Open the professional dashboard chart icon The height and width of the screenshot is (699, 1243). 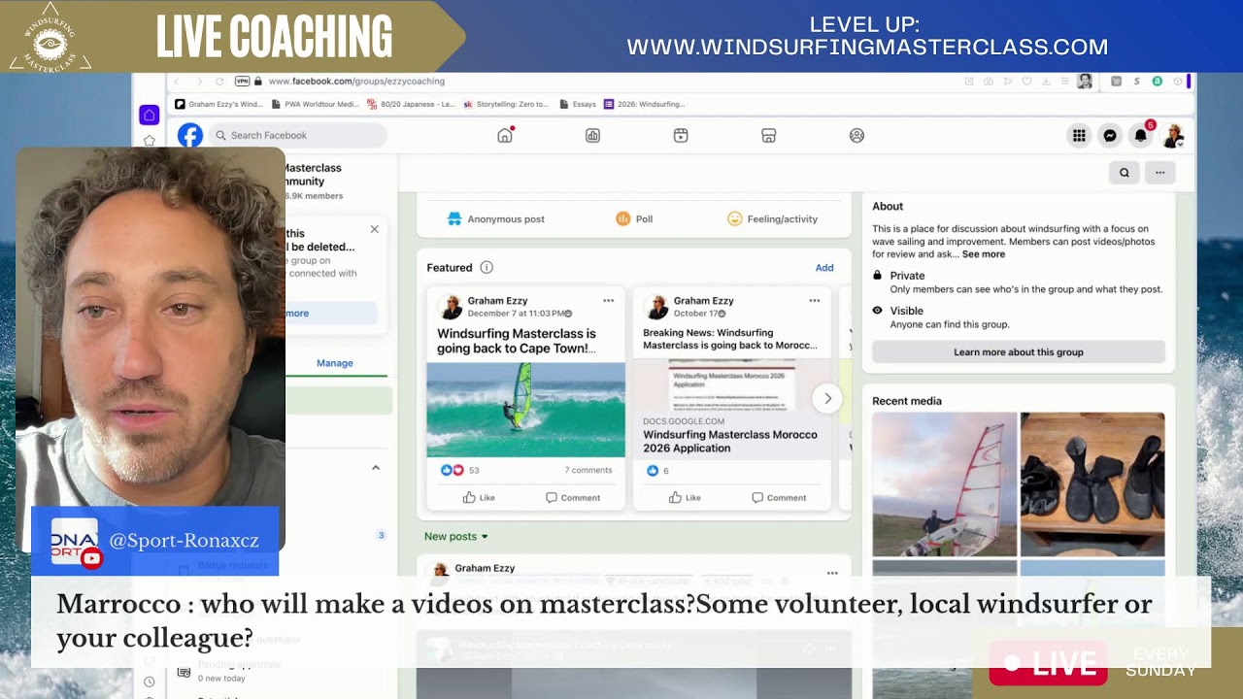pos(592,136)
